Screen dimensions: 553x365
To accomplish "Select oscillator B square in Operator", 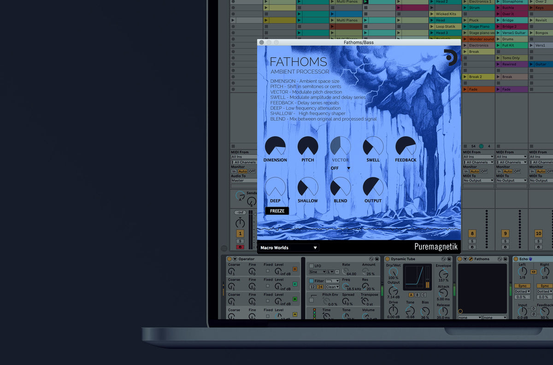I will pyautogui.click(x=295, y=299).
